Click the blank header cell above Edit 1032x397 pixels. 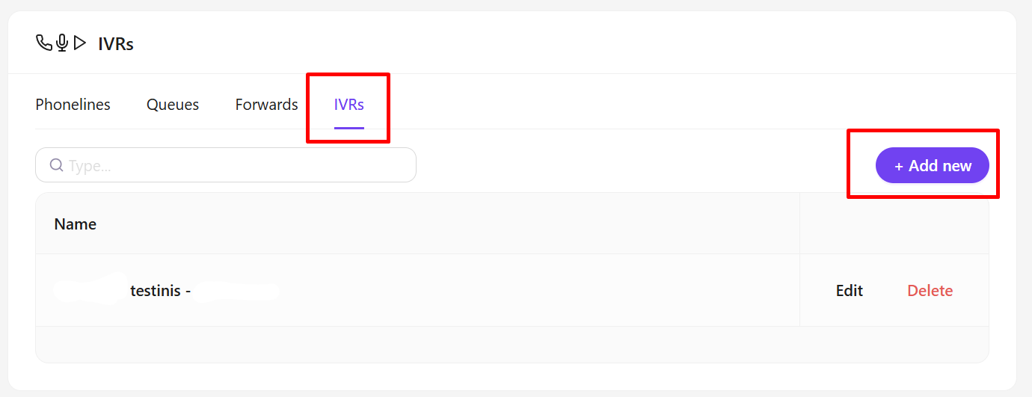[894, 224]
